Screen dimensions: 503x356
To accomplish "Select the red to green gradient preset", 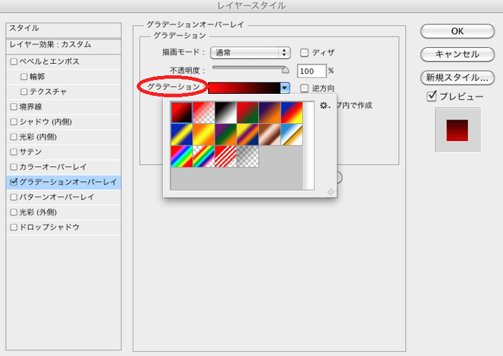I will 248,112.
